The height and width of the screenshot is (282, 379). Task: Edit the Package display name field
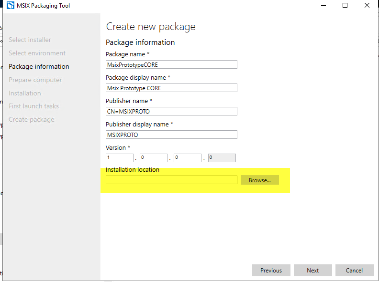(x=171, y=88)
